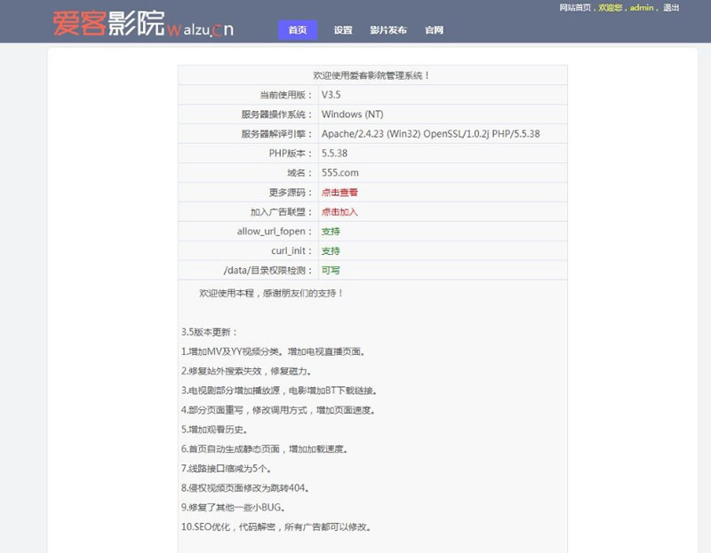The image size is (711, 553).
Task: Click the curl_init 支持 status
Action: pyautogui.click(x=331, y=251)
